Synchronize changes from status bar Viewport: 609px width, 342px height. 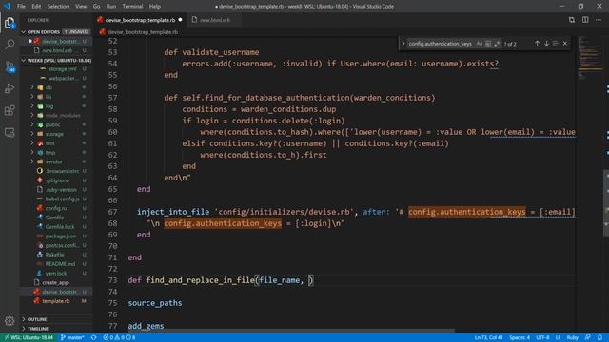point(93,337)
